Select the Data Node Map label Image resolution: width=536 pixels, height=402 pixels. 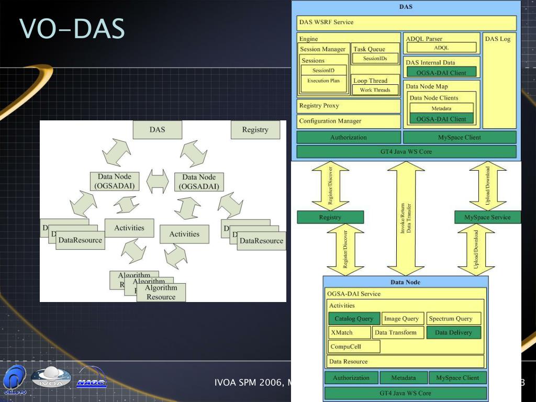(427, 86)
